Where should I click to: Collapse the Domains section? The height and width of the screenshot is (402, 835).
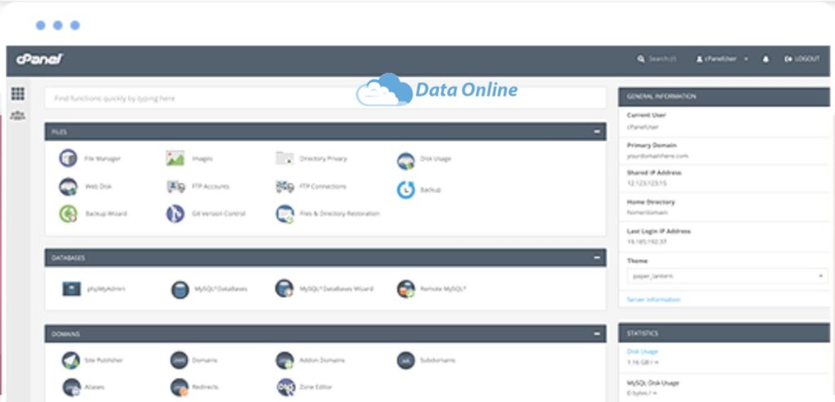(x=597, y=334)
